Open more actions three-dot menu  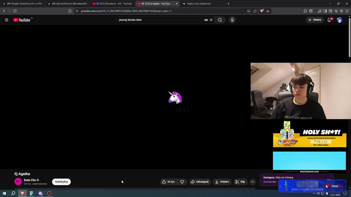pyautogui.click(x=253, y=182)
